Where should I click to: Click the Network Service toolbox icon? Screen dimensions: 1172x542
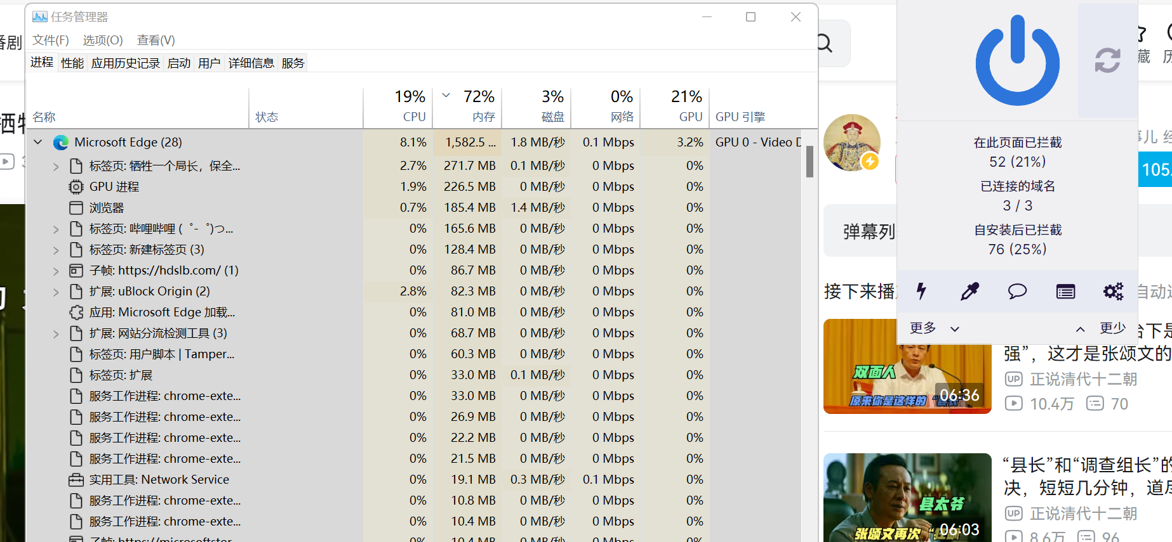(x=76, y=480)
